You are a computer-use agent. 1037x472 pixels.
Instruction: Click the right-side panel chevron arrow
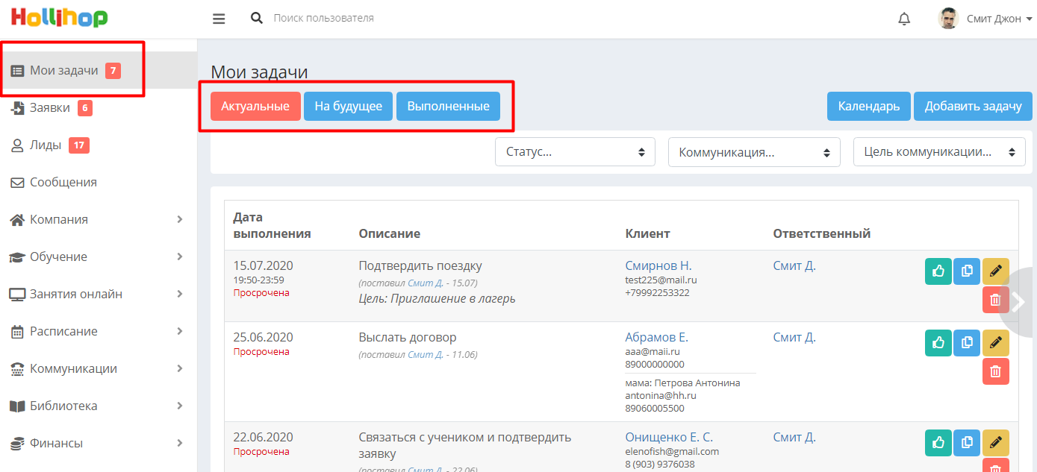pos(1019,302)
